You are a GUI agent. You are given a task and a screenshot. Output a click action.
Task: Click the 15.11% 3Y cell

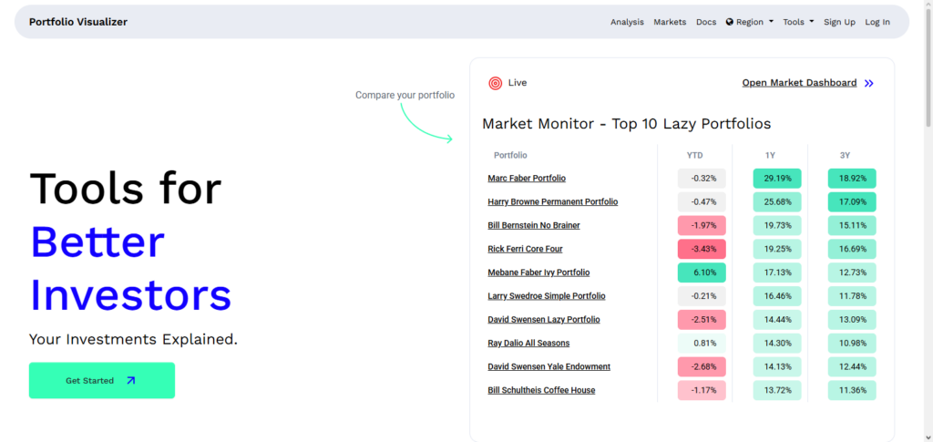852,225
